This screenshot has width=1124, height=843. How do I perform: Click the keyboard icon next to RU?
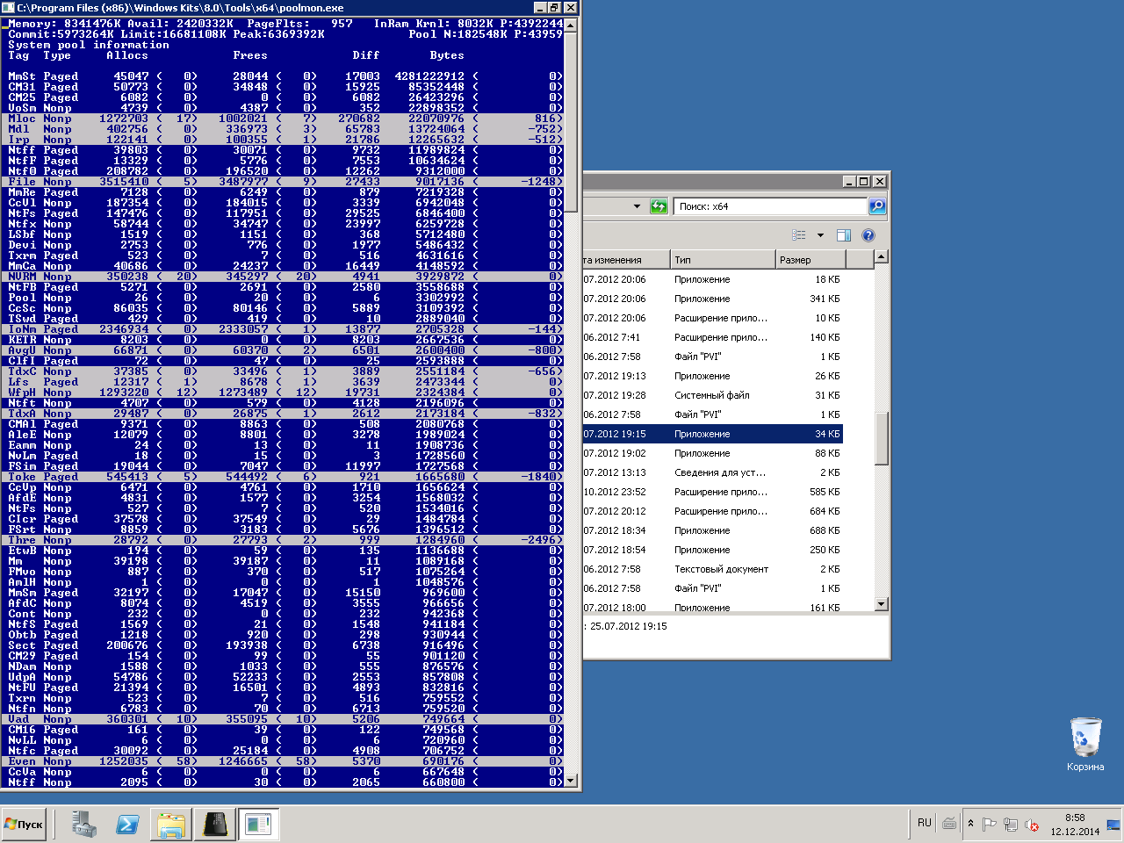click(949, 824)
